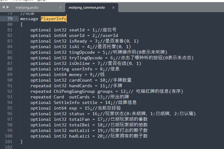224x149 pixels.
Task: Close the mahjong_common.proto tab
Action: point(114,7)
